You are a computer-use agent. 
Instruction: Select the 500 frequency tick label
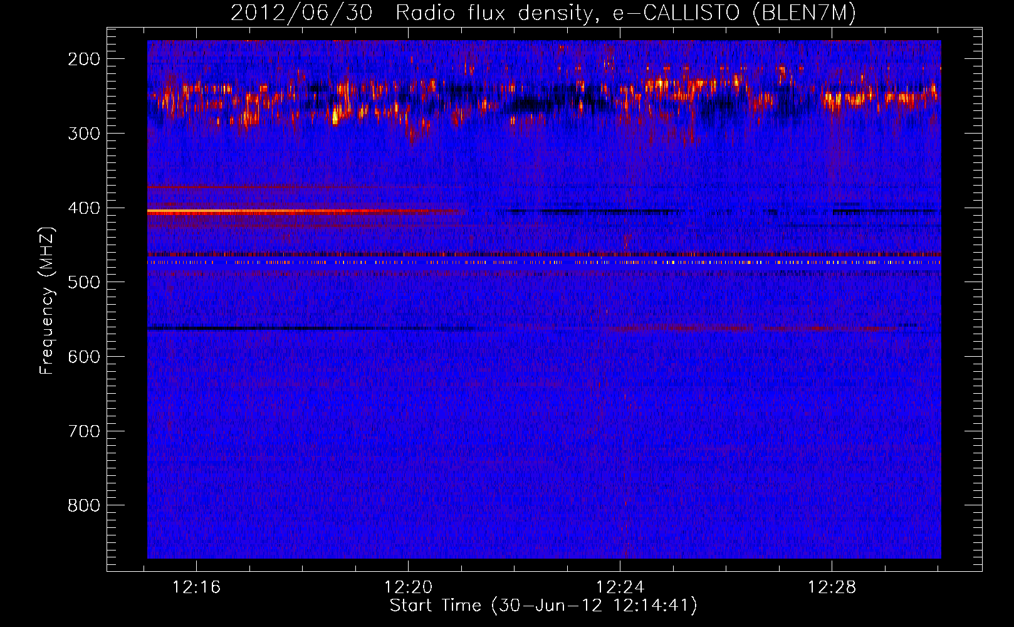coord(84,282)
